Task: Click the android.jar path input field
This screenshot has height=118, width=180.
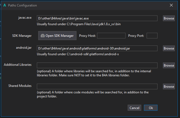Action: [97, 48]
